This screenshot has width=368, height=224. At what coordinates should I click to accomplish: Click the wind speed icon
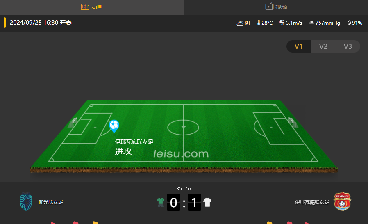click(x=282, y=23)
